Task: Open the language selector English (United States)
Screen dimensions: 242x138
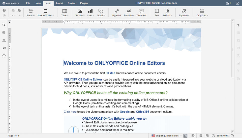Action: [166, 136]
